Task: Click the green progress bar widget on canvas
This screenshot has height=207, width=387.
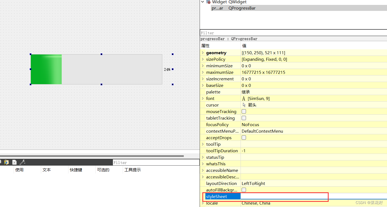Action: 96,69
